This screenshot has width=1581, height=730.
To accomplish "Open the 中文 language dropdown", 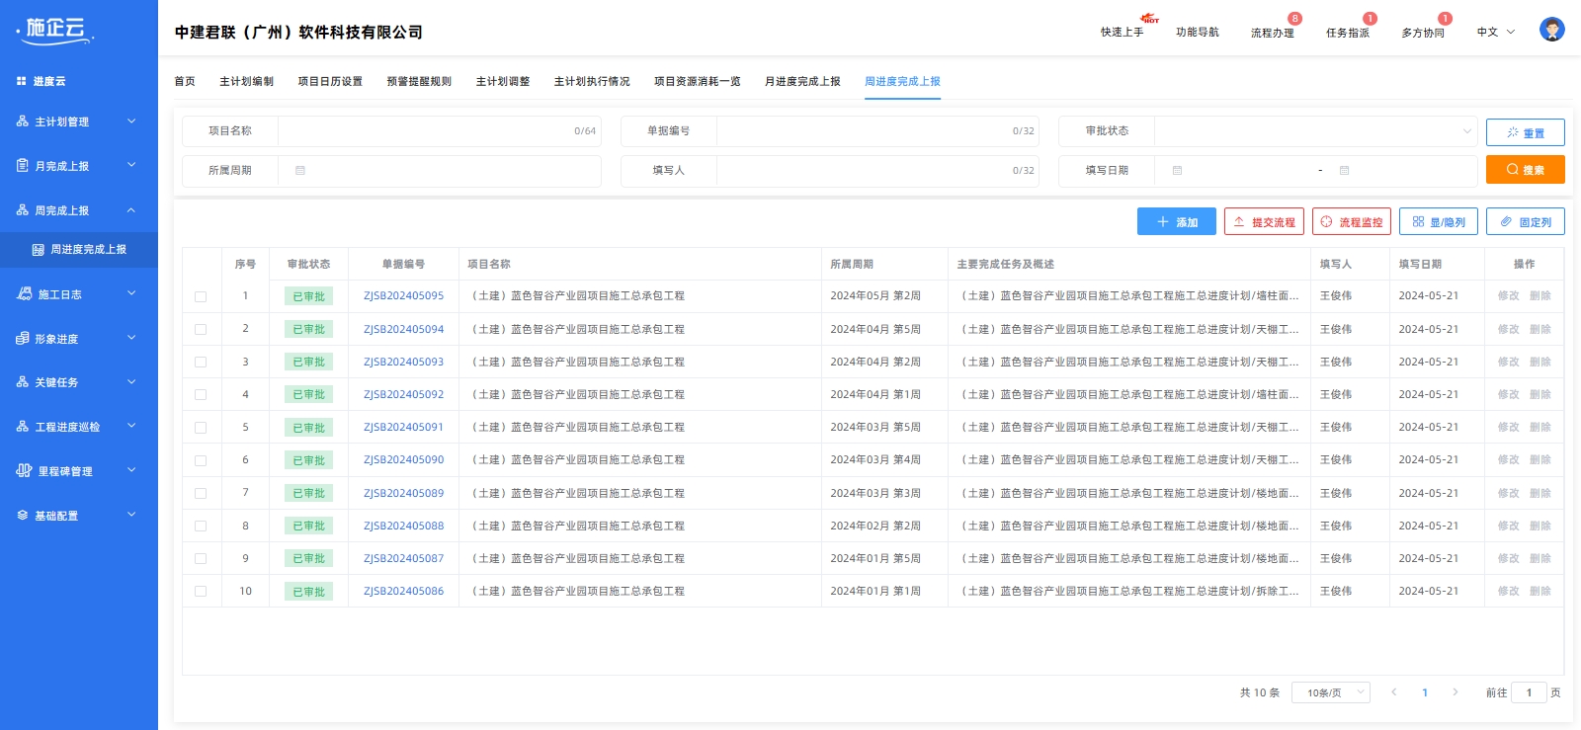I will (x=1496, y=32).
